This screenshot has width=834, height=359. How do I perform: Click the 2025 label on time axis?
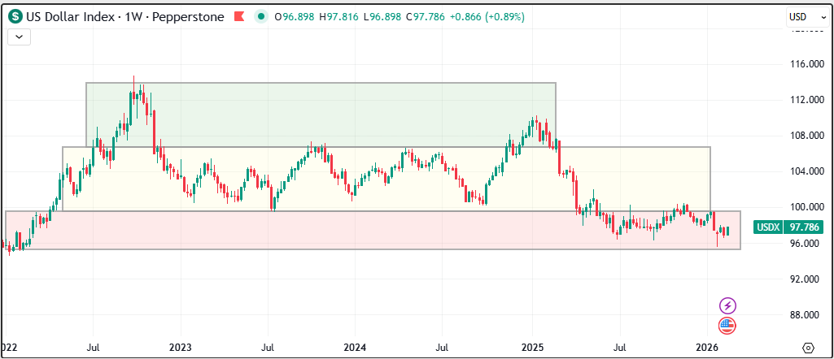coord(531,347)
